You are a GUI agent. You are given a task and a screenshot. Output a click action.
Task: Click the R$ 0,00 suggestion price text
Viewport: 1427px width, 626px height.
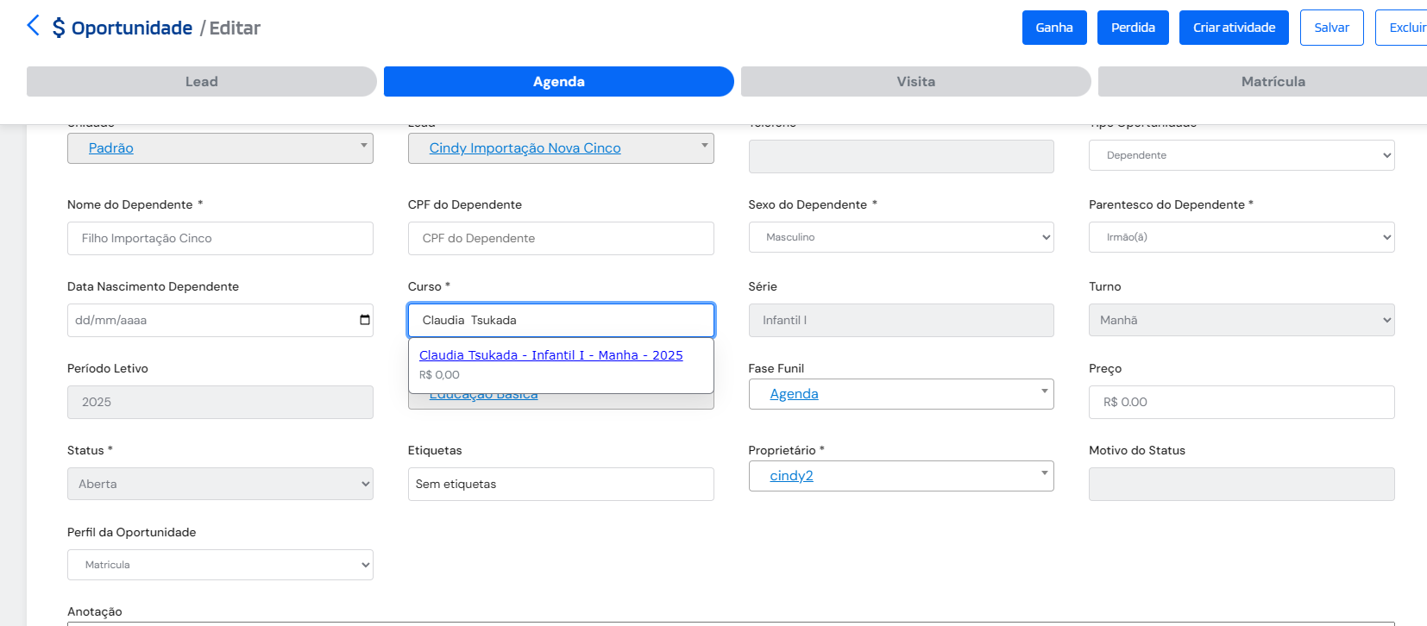click(439, 375)
